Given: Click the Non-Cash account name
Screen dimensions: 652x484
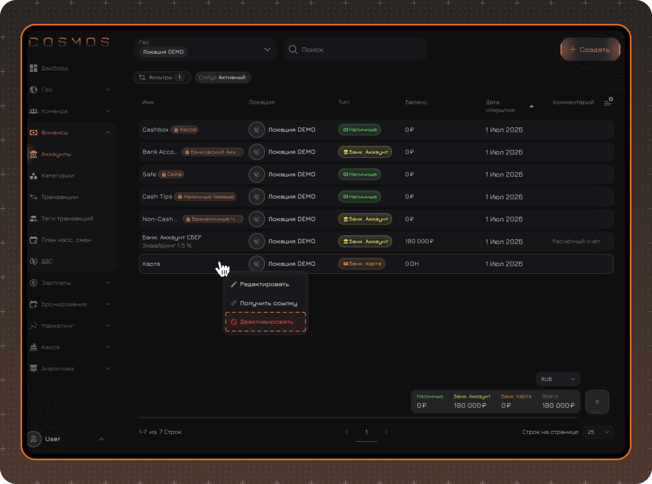Looking at the screenshot, I should coord(161,219).
